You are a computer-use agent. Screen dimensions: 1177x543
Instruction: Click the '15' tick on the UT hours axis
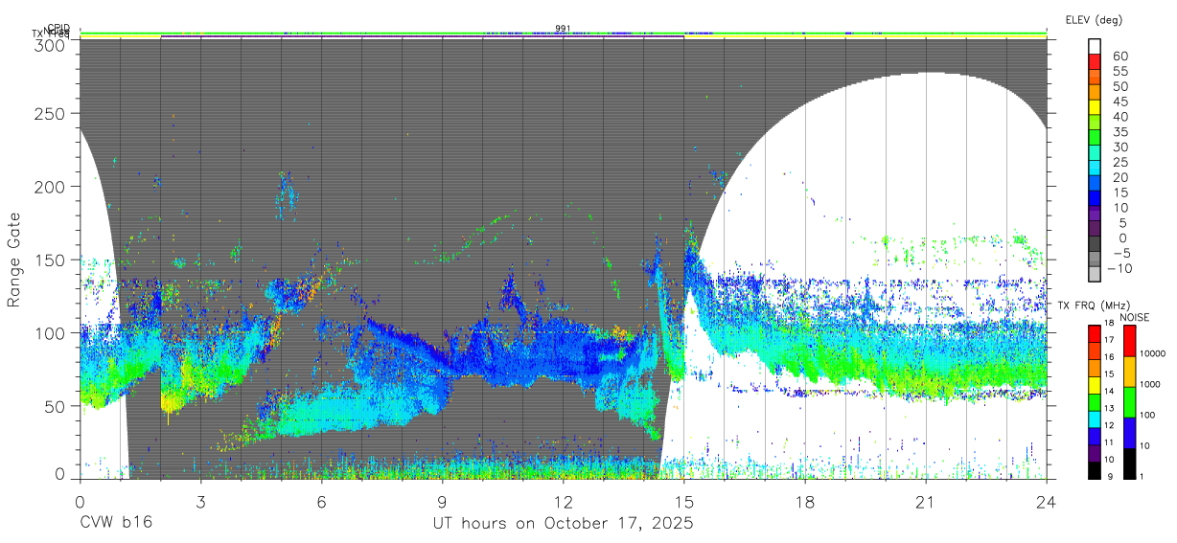point(683,501)
